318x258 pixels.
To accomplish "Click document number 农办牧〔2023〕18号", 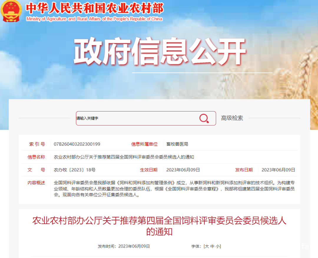I will 74,170.
